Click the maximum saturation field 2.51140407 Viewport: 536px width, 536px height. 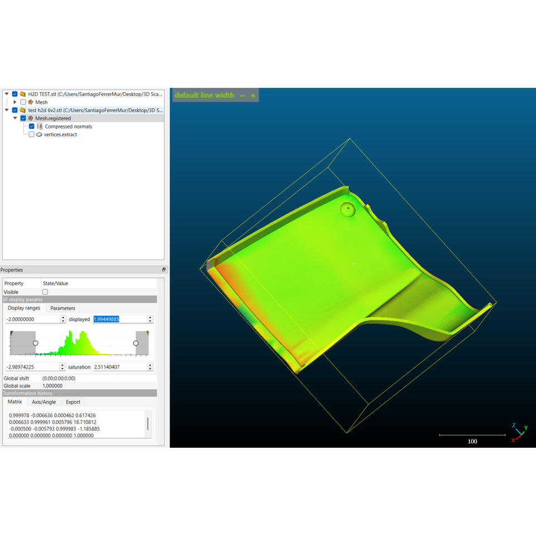tap(120, 367)
